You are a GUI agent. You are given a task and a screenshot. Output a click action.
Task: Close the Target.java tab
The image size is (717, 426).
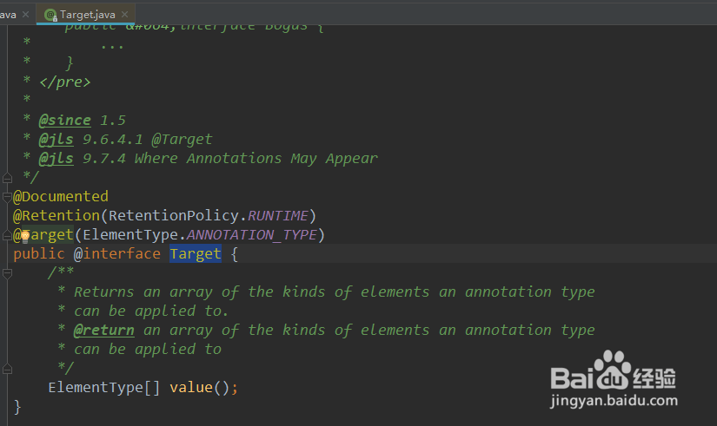pos(124,15)
